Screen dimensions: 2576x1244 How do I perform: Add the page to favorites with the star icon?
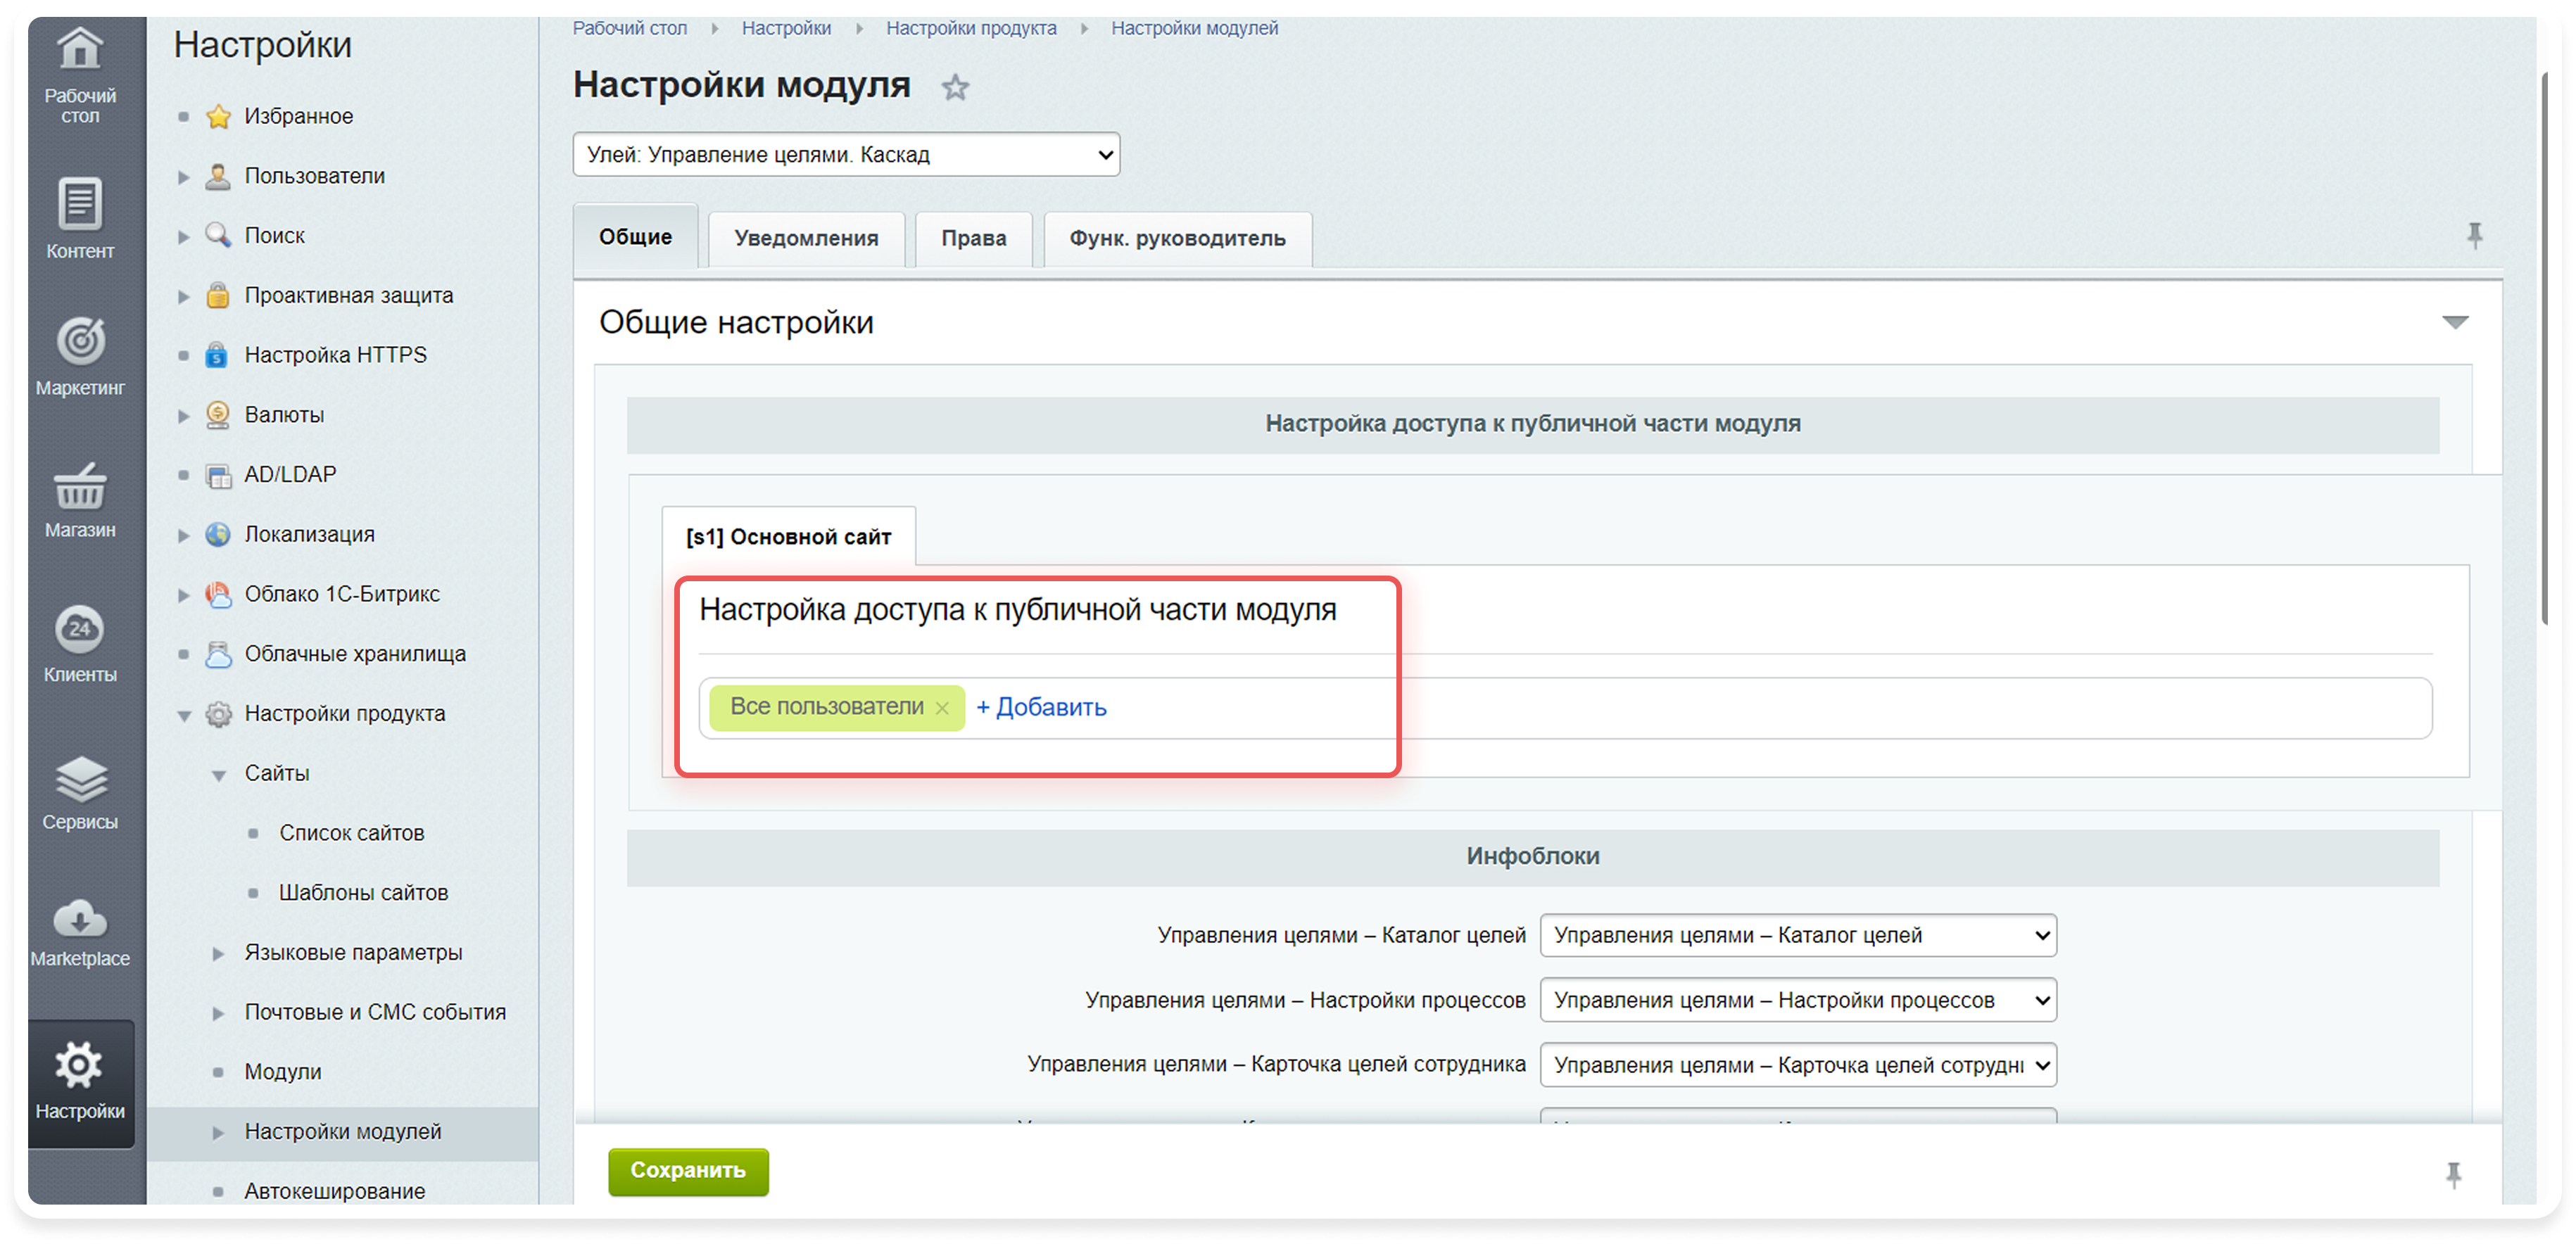955,88
